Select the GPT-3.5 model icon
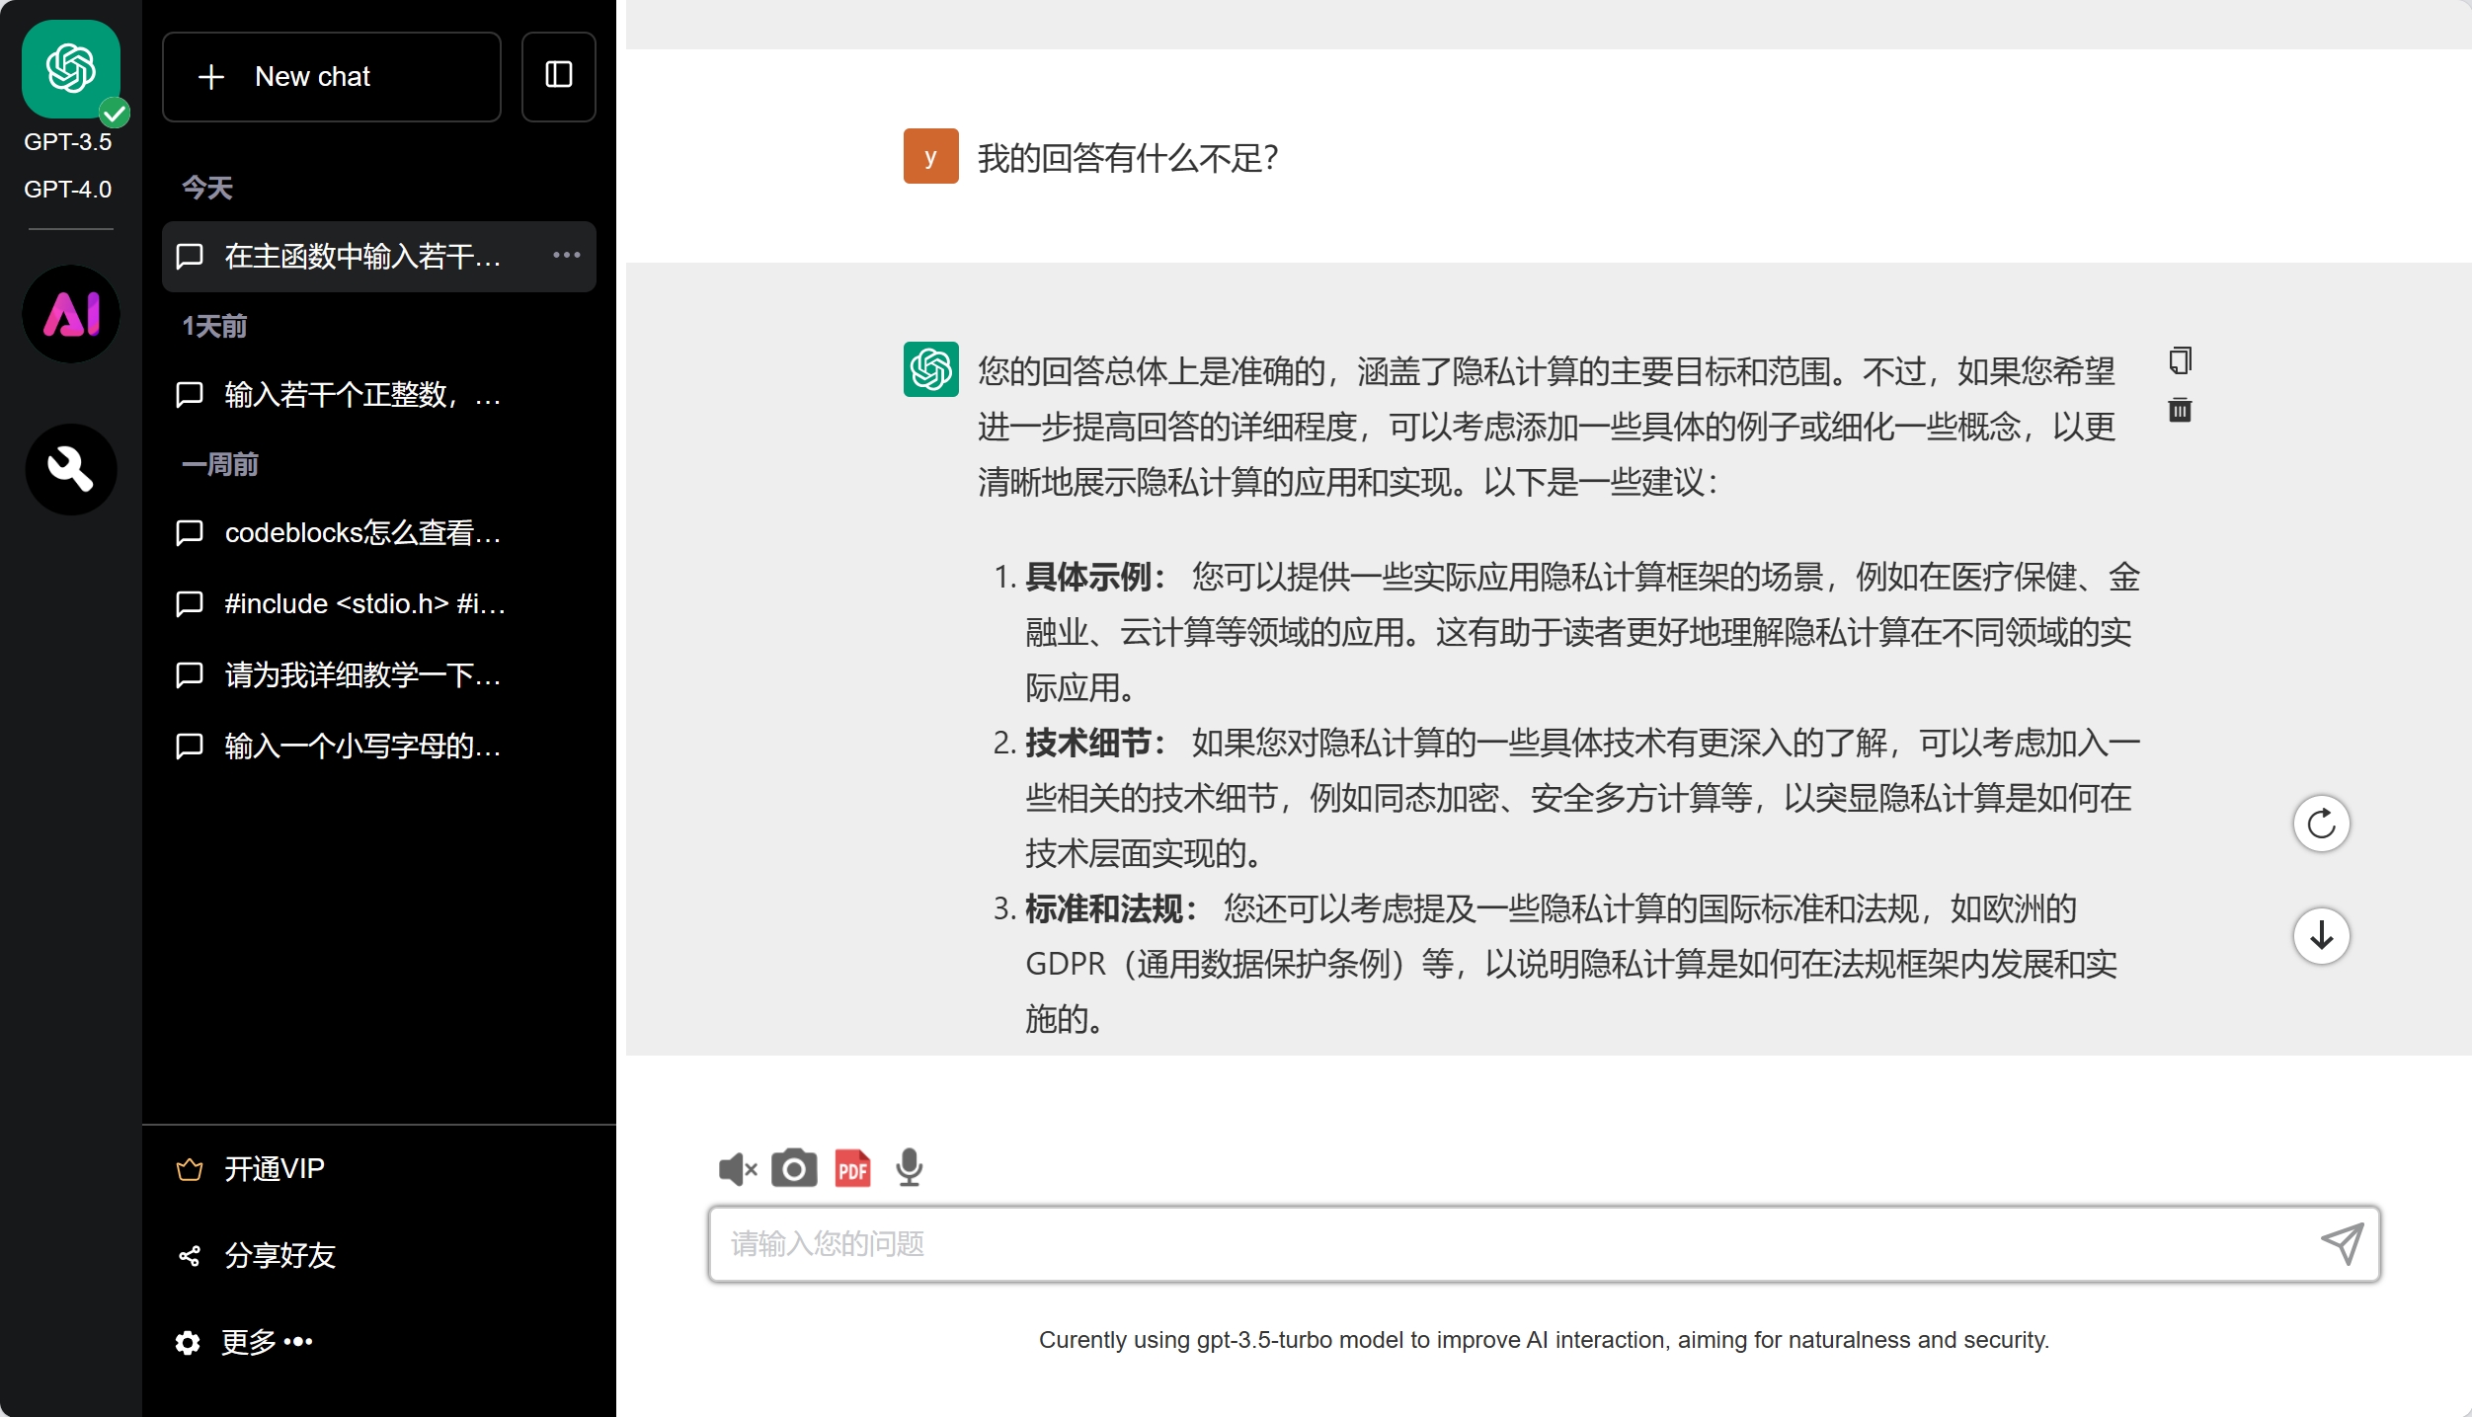 pos(71,71)
